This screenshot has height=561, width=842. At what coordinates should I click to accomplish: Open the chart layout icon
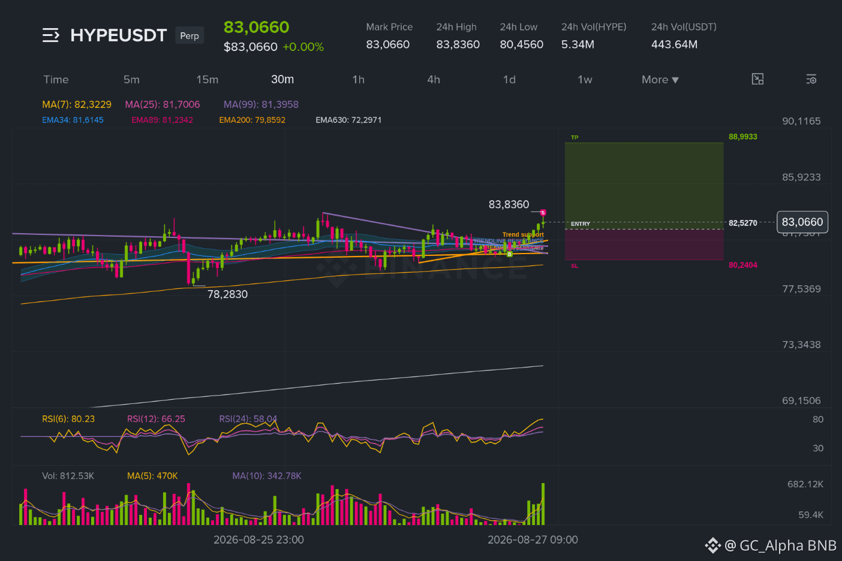758,79
